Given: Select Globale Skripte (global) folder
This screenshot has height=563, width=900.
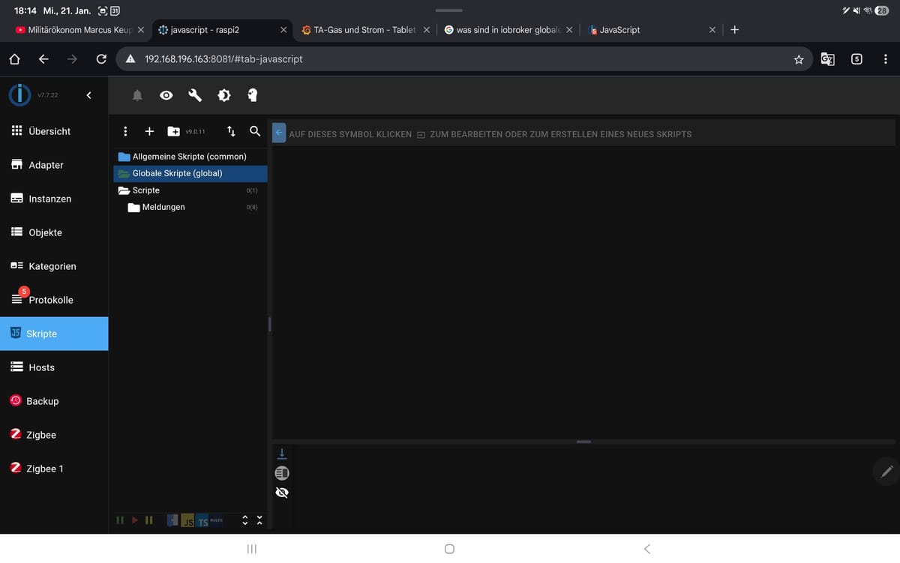Looking at the screenshot, I should pos(190,173).
